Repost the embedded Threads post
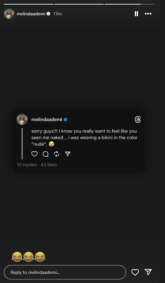165x283 pixels. [57, 154]
